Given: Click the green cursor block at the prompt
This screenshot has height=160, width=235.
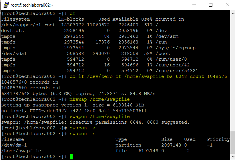Looking at the screenshot, I should 71,157.
